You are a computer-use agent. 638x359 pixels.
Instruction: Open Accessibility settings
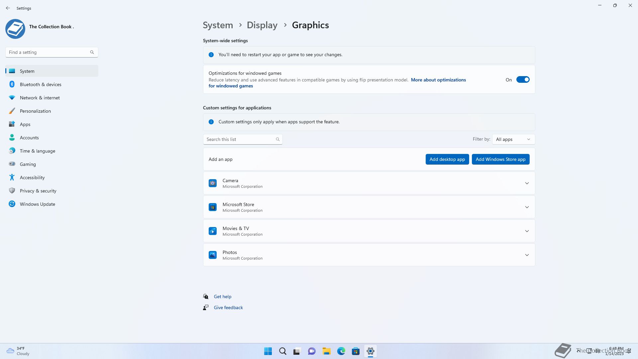pos(52,178)
